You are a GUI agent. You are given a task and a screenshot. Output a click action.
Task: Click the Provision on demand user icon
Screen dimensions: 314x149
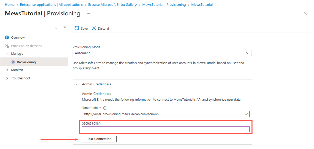pyautogui.click(x=7, y=46)
